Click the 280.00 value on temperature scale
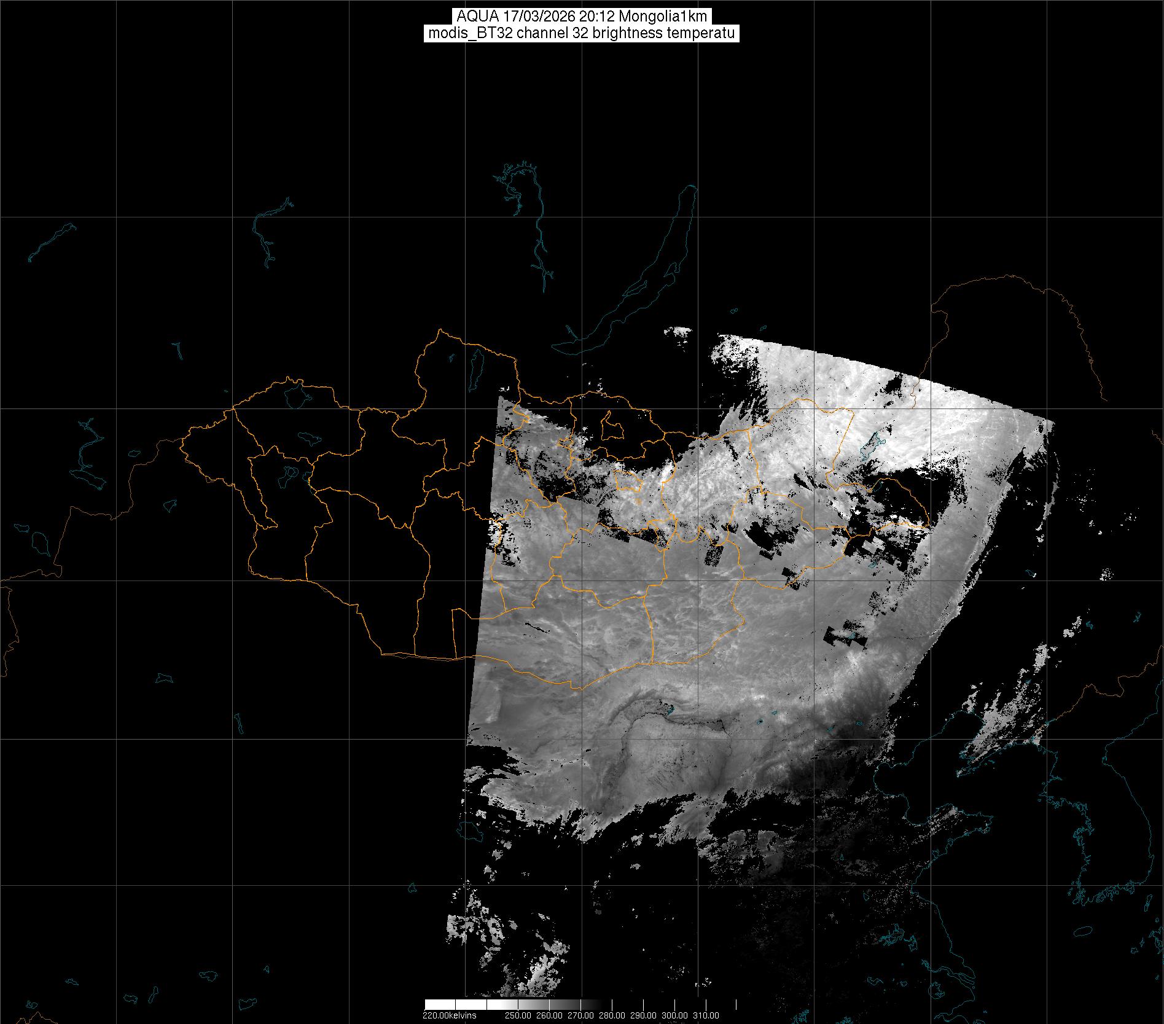1164x1024 pixels. pyautogui.click(x=612, y=1015)
